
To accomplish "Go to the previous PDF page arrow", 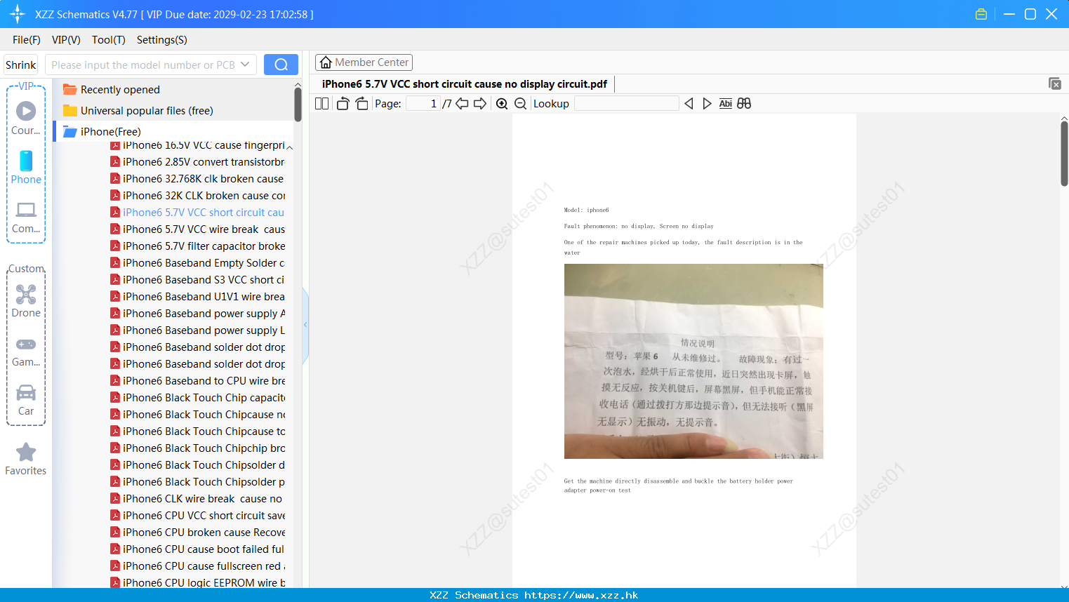I will [x=462, y=104].
